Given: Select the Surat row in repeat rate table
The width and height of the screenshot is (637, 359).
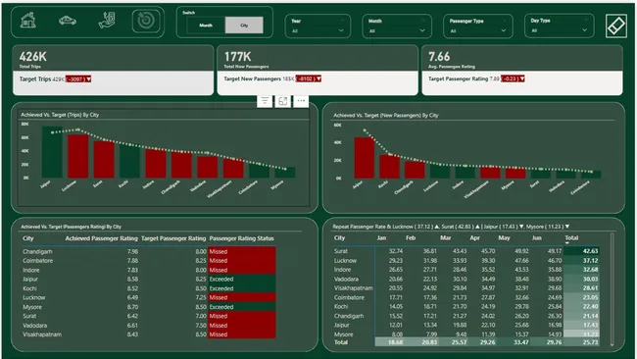Looking at the screenshot, I should click(465, 251).
